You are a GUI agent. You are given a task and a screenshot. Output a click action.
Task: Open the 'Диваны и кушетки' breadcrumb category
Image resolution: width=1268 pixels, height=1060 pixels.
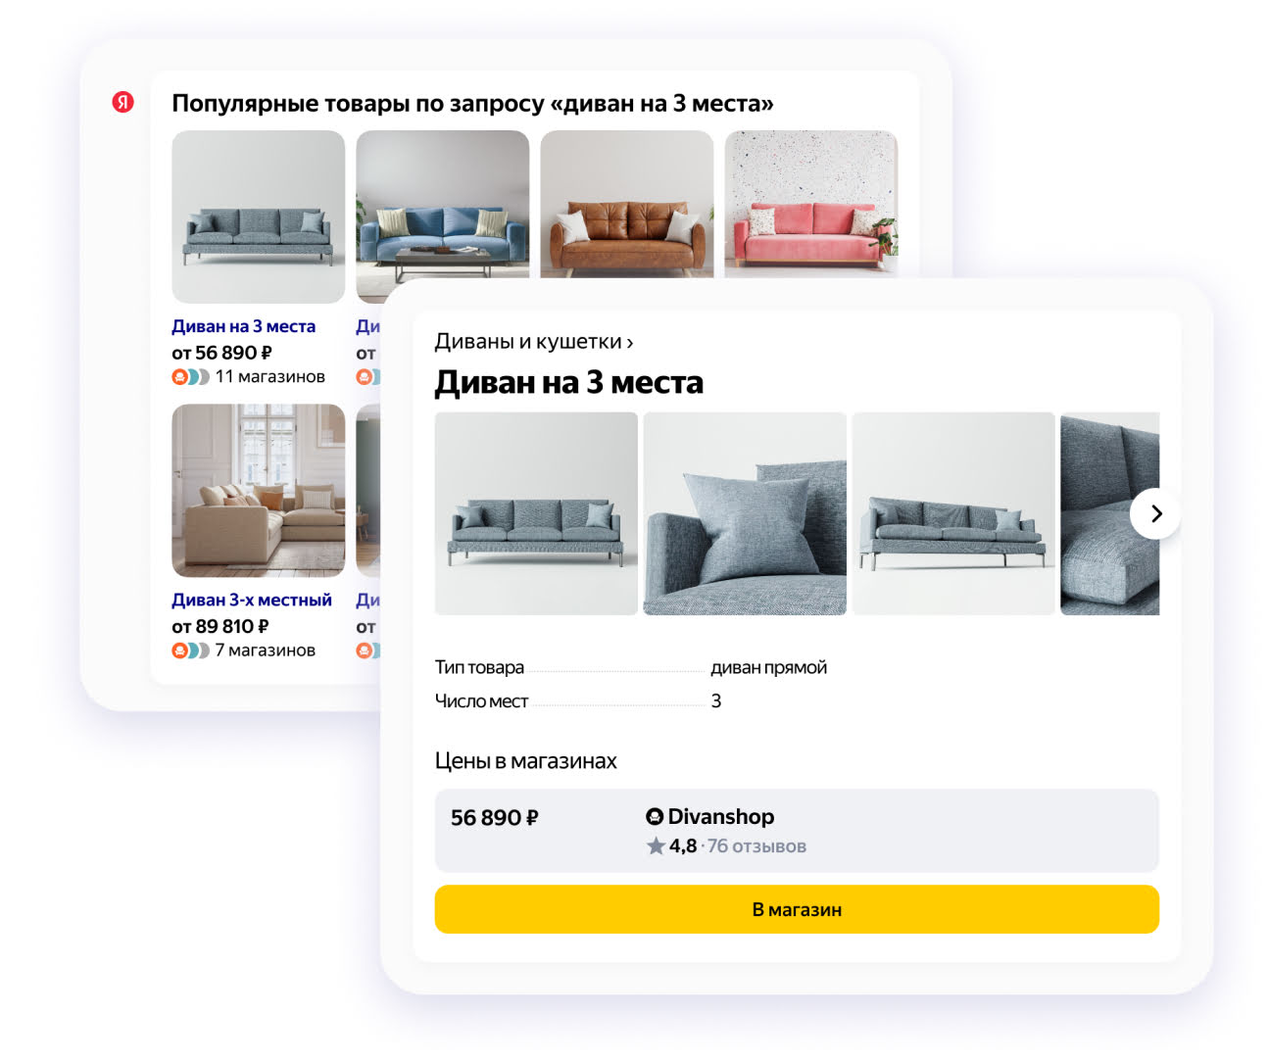533,341
